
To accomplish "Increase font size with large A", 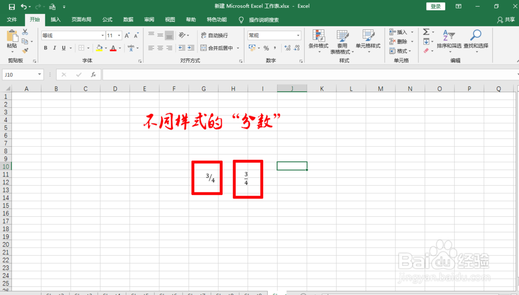I will [127, 35].
